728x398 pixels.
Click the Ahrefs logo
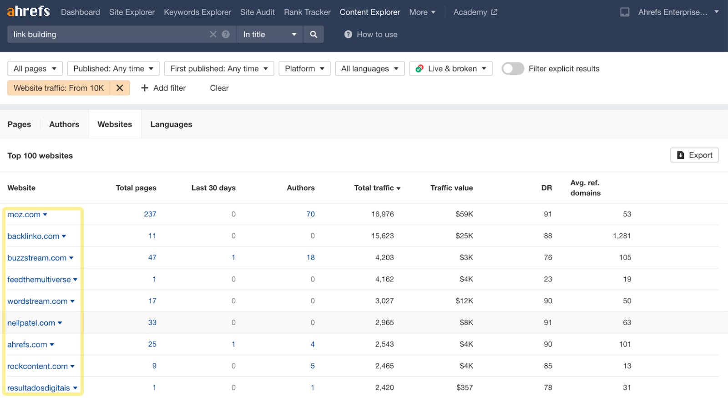click(x=28, y=11)
